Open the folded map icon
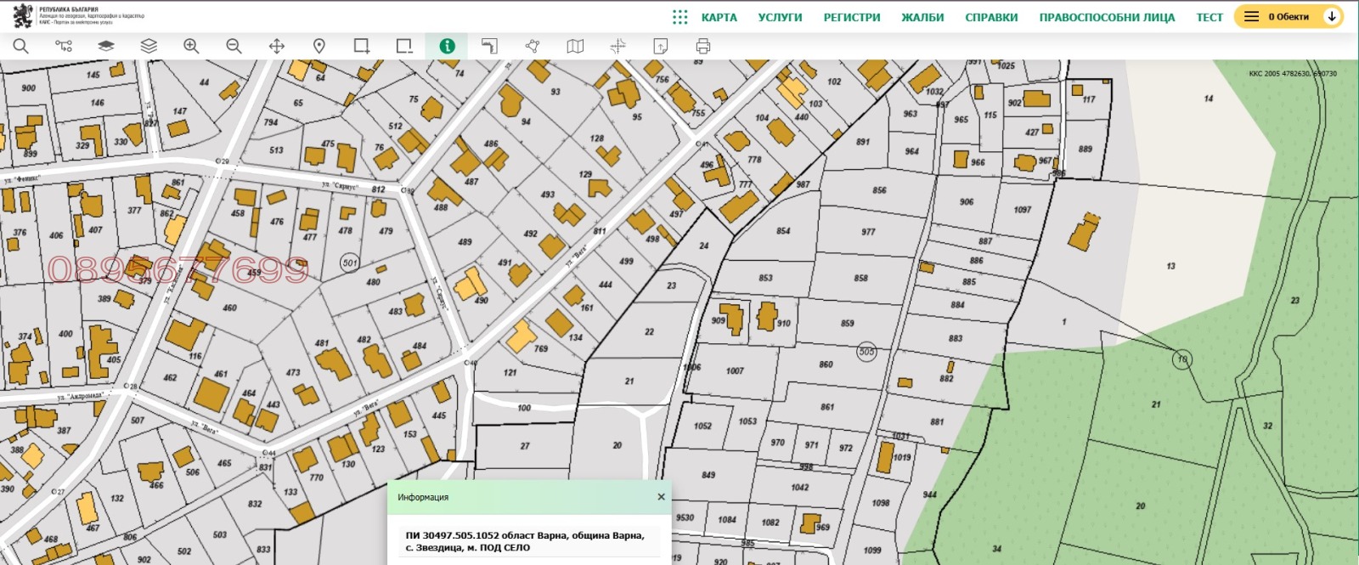The image size is (1359, 565). click(575, 47)
